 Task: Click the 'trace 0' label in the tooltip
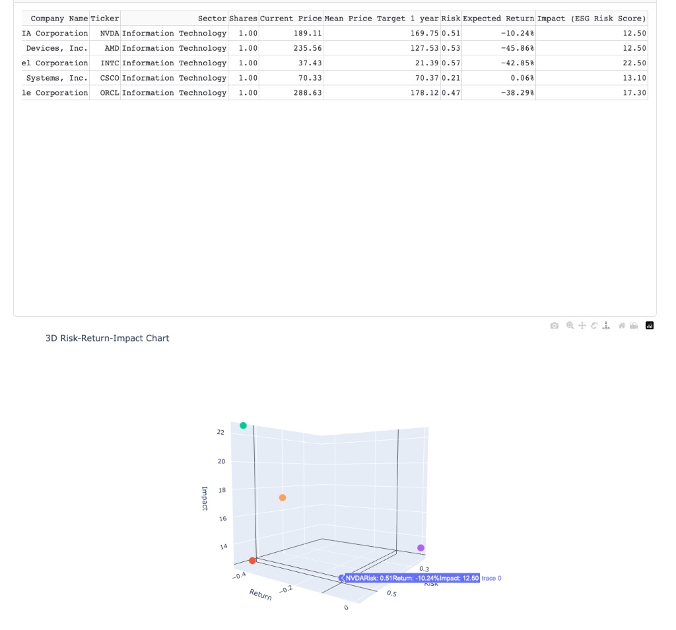pyautogui.click(x=492, y=578)
